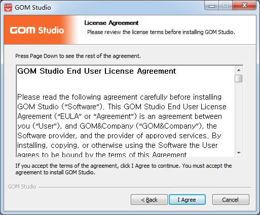This screenshot has width=260, height=215.
Task: Close the installer with the red X
Action: tap(244, 6)
